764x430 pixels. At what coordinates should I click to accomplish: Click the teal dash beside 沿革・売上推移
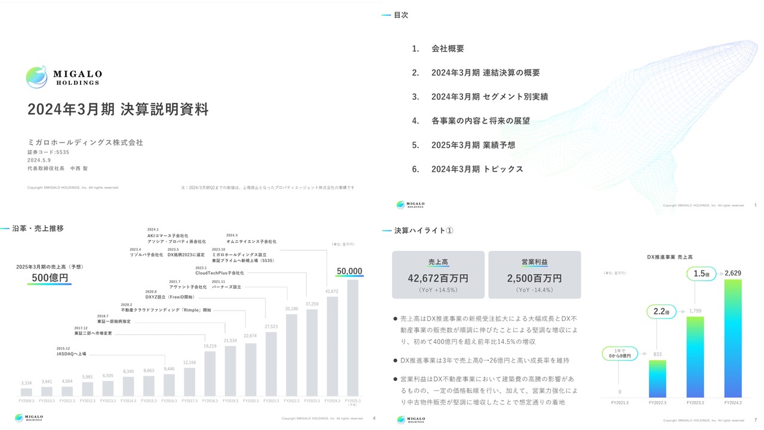[x=6, y=228]
